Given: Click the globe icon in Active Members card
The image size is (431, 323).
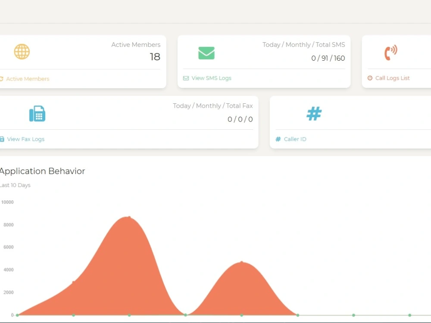Looking at the screenshot, I should [x=22, y=52].
